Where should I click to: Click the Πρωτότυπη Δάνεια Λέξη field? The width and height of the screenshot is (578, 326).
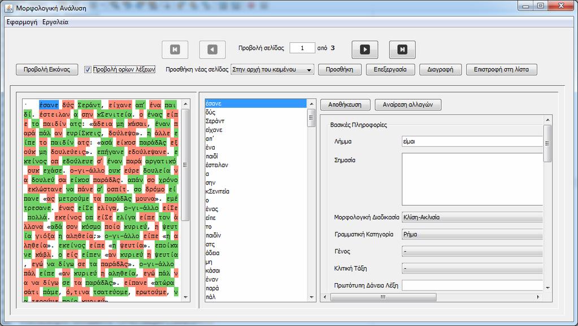472,285
